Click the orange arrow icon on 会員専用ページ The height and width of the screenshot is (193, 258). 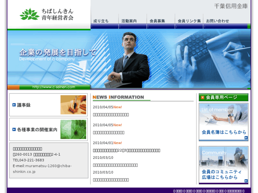(x=203, y=97)
